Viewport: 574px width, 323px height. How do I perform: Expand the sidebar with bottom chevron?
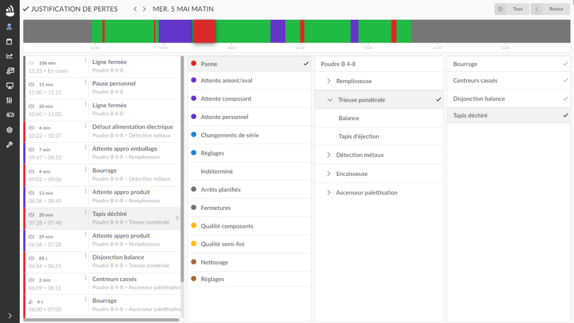(x=10, y=315)
